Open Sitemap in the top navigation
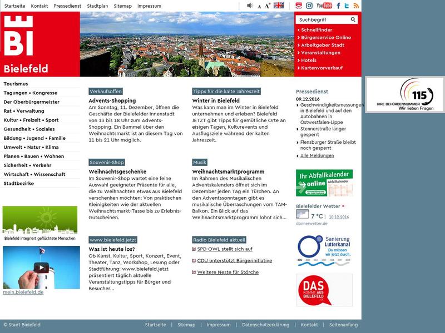This screenshot has width=445, height=333. tap(122, 6)
